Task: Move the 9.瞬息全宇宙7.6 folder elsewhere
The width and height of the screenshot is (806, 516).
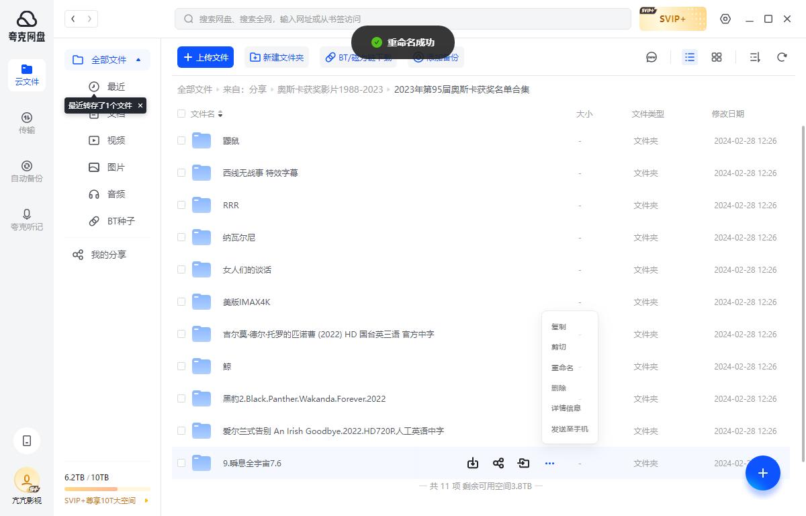Action: click(524, 463)
